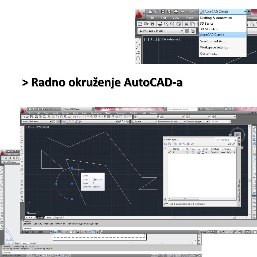Select the Multiline Text tool (A icon)
This screenshot has width=257, height=257.
(x=22, y=197)
